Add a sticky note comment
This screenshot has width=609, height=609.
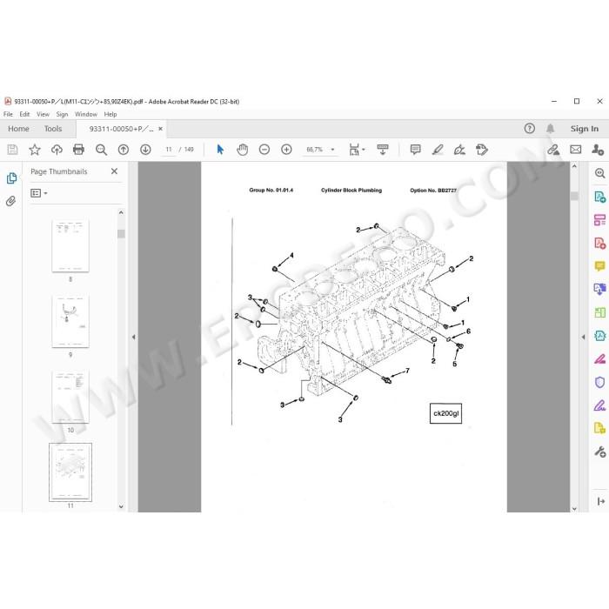click(x=415, y=150)
